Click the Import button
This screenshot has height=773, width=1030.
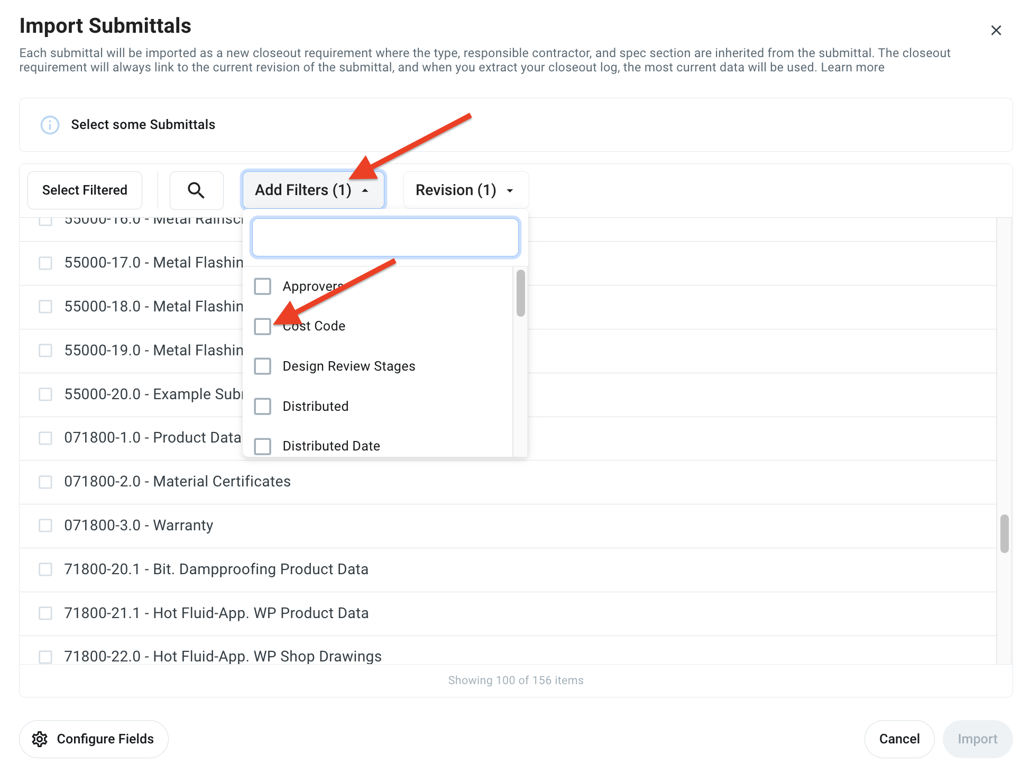(x=977, y=739)
